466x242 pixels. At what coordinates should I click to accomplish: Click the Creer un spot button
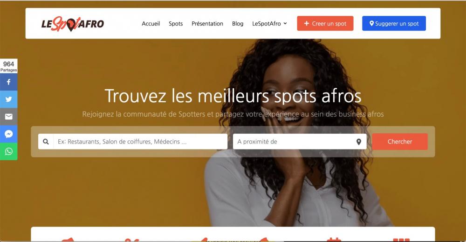pos(325,23)
